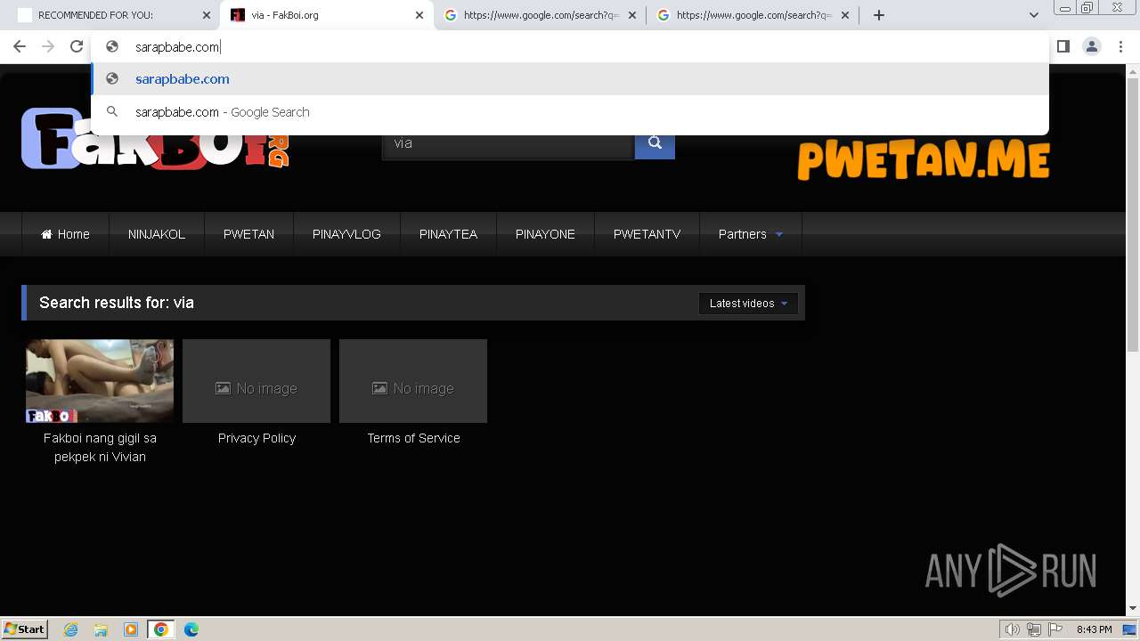
Task: Open the Terms of Service link
Action: coord(413,438)
